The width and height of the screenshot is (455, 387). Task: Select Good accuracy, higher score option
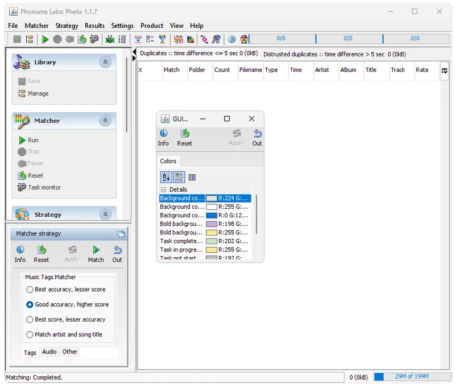67,304
